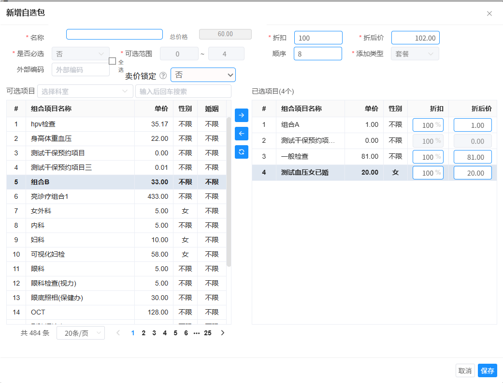Viewport: 503px width, 383px height.
Task: Click the 取消 button
Action: 465,370
